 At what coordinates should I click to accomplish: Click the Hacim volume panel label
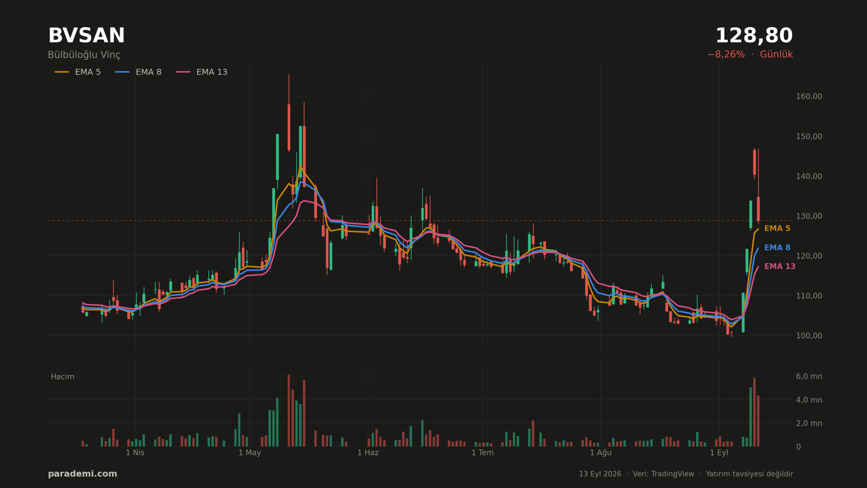click(x=62, y=377)
